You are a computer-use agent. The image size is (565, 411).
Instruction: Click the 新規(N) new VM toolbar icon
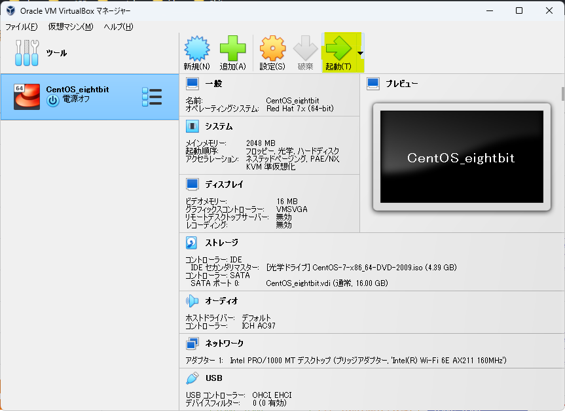[197, 48]
